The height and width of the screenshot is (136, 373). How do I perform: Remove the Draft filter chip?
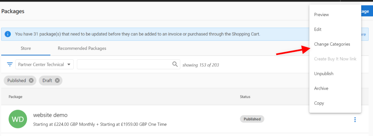57,80
